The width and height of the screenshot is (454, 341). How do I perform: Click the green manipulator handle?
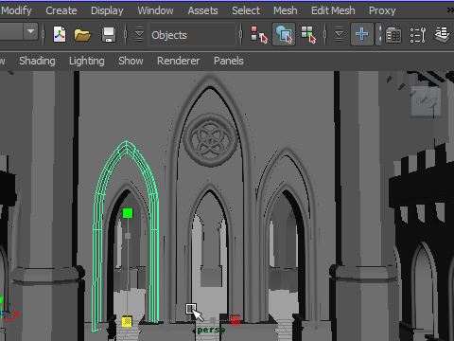pyautogui.click(x=128, y=213)
